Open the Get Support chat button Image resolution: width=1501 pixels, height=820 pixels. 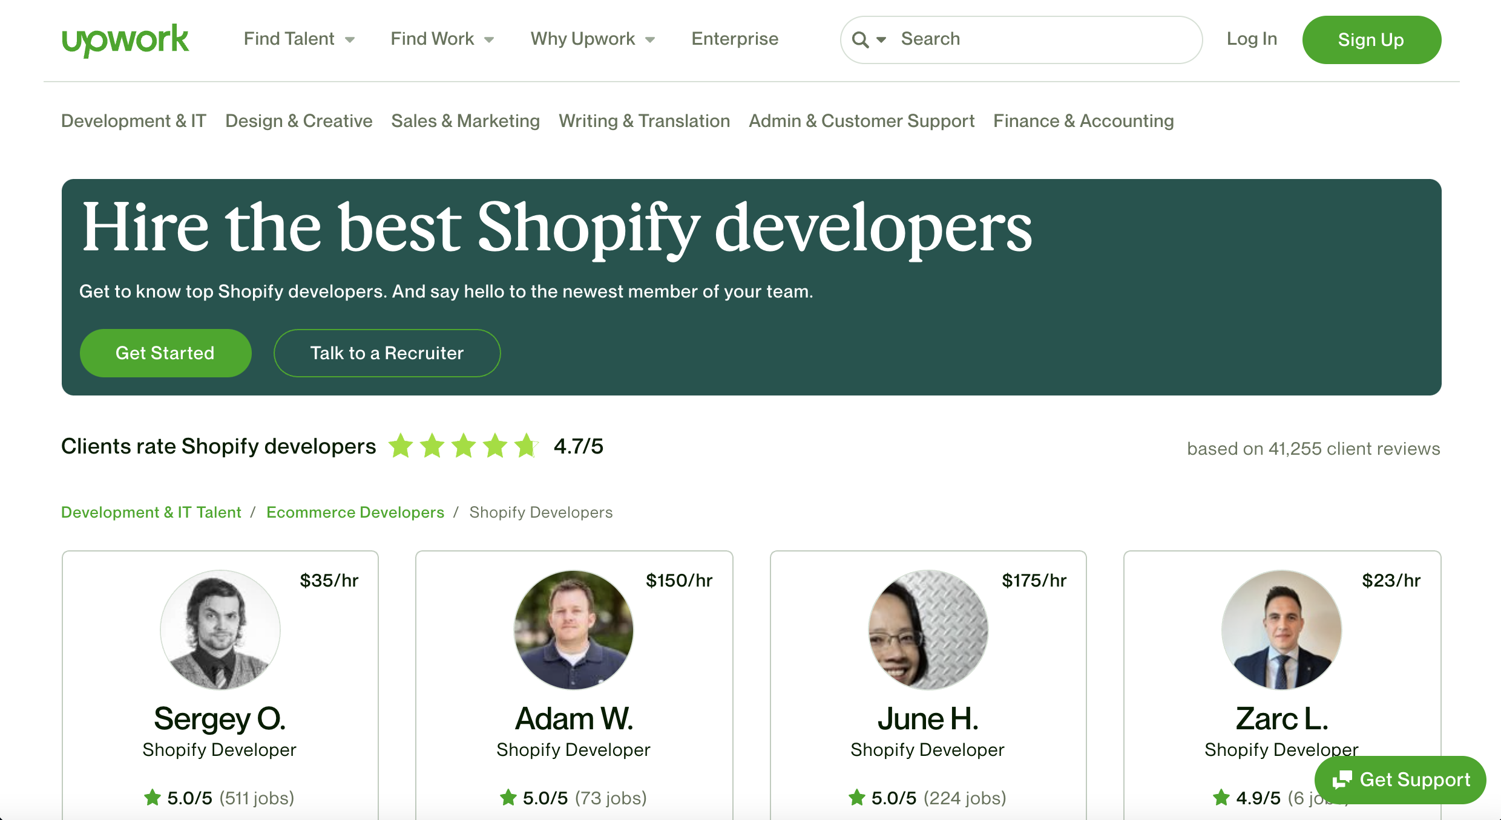tap(1401, 780)
